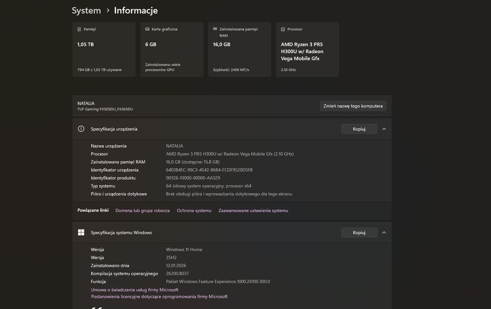The image size is (491, 309).
Task: Open Ochrona systemu link
Action: click(x=194, y=210)
